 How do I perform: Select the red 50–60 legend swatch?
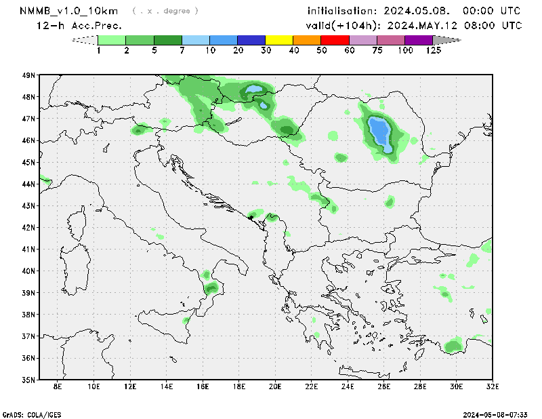[x=335, y=40]
